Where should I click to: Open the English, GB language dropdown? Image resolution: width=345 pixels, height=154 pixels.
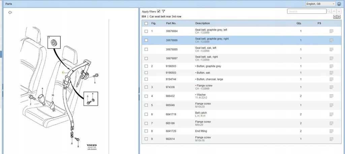(x=320, y=4)
